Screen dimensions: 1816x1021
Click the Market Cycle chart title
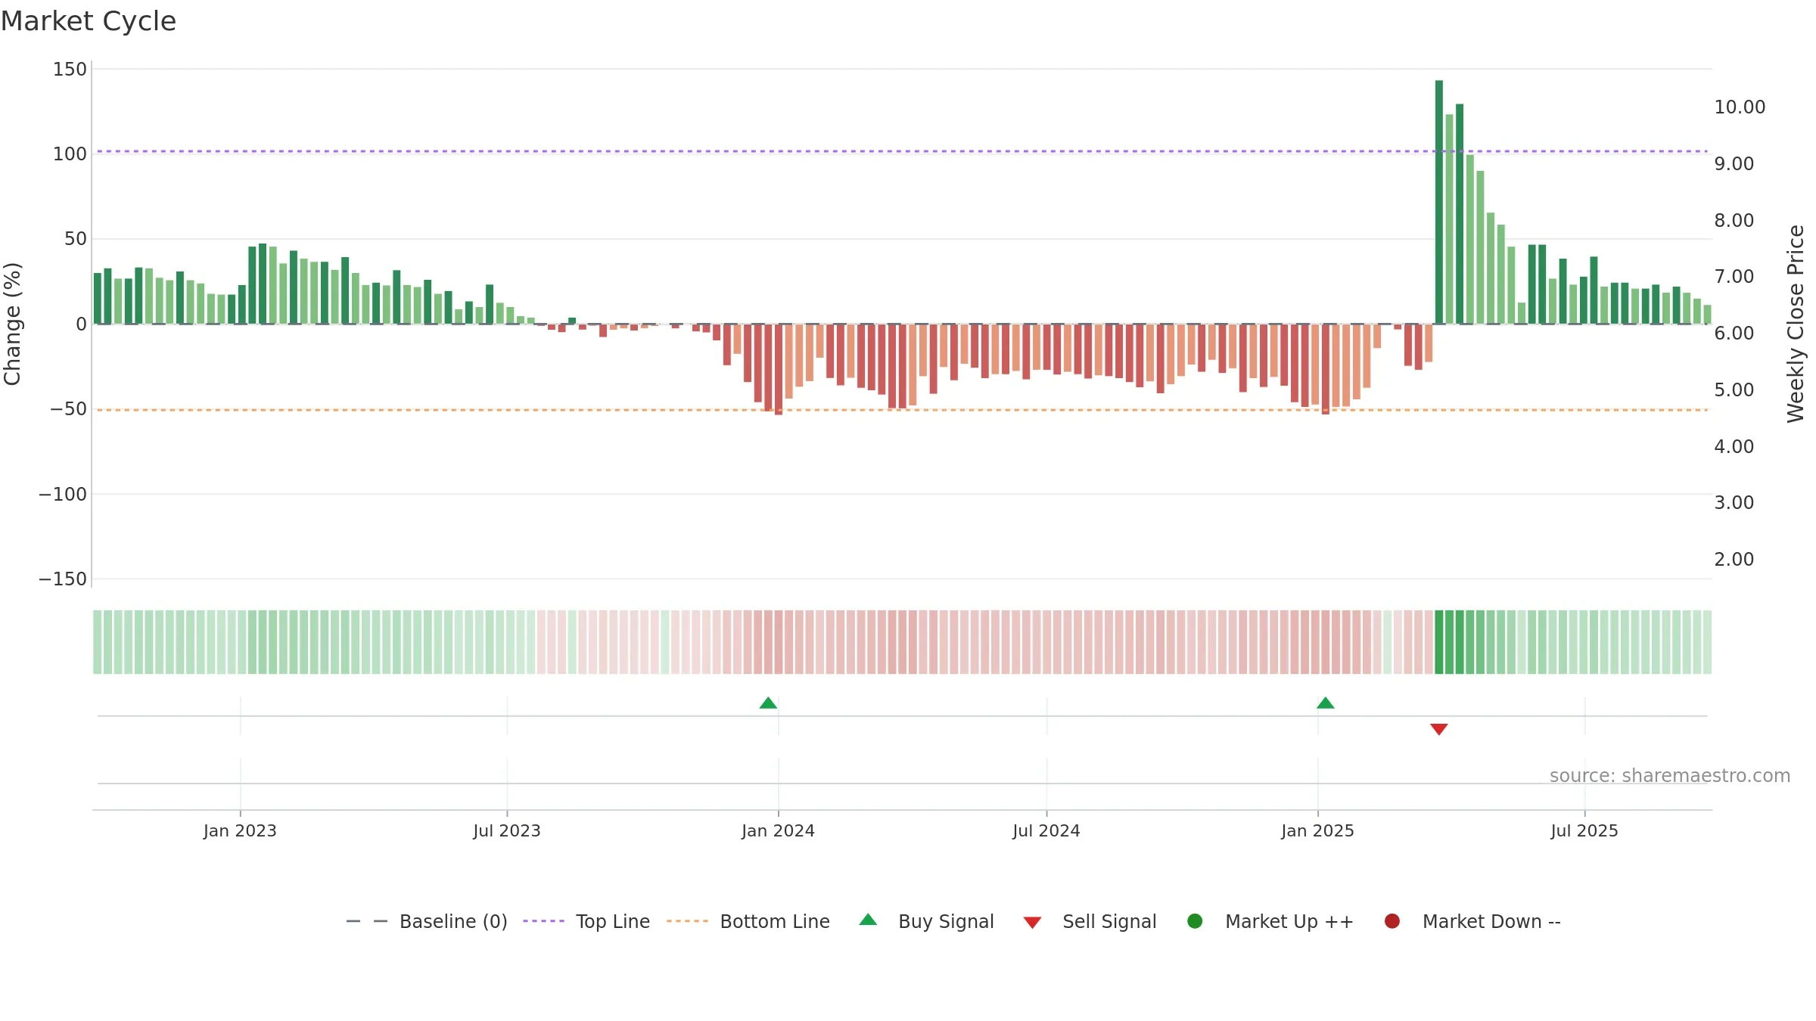[x=89, y=21]
